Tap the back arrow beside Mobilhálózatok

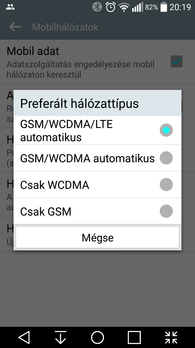[x=15, y=27]
